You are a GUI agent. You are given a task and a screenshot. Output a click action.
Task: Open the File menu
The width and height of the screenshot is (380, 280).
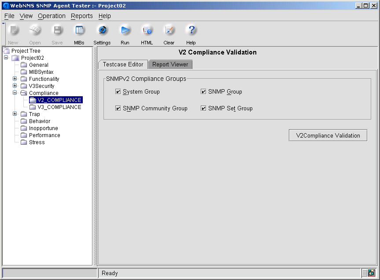pos(9,16)
